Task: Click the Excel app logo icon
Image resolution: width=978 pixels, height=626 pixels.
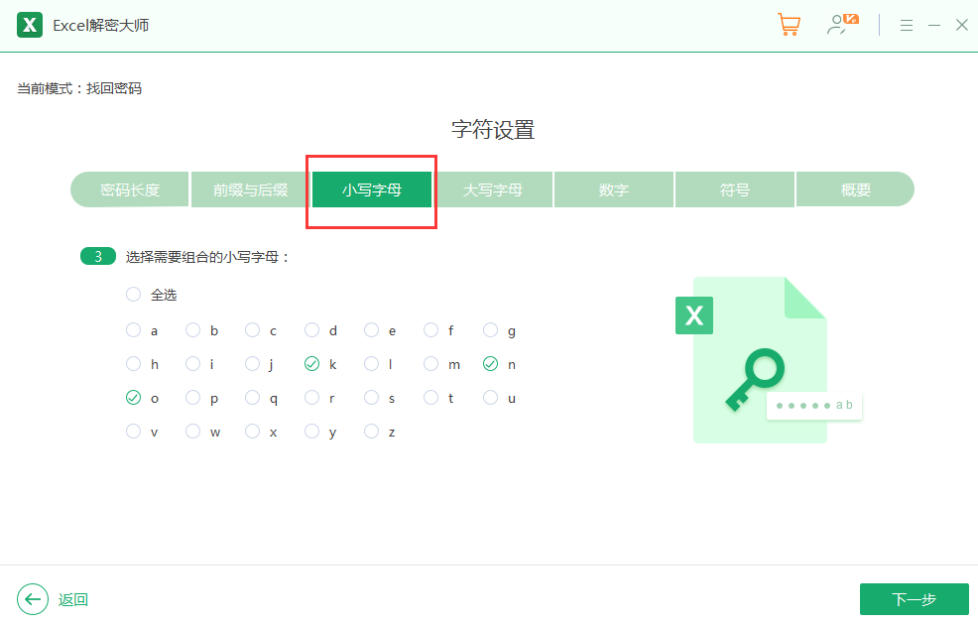Action: [x=30, y=25]
